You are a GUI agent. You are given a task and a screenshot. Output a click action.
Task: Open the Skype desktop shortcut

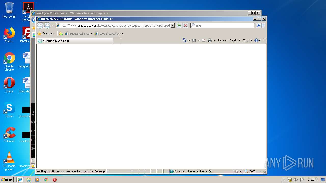[x=9, y=110]
